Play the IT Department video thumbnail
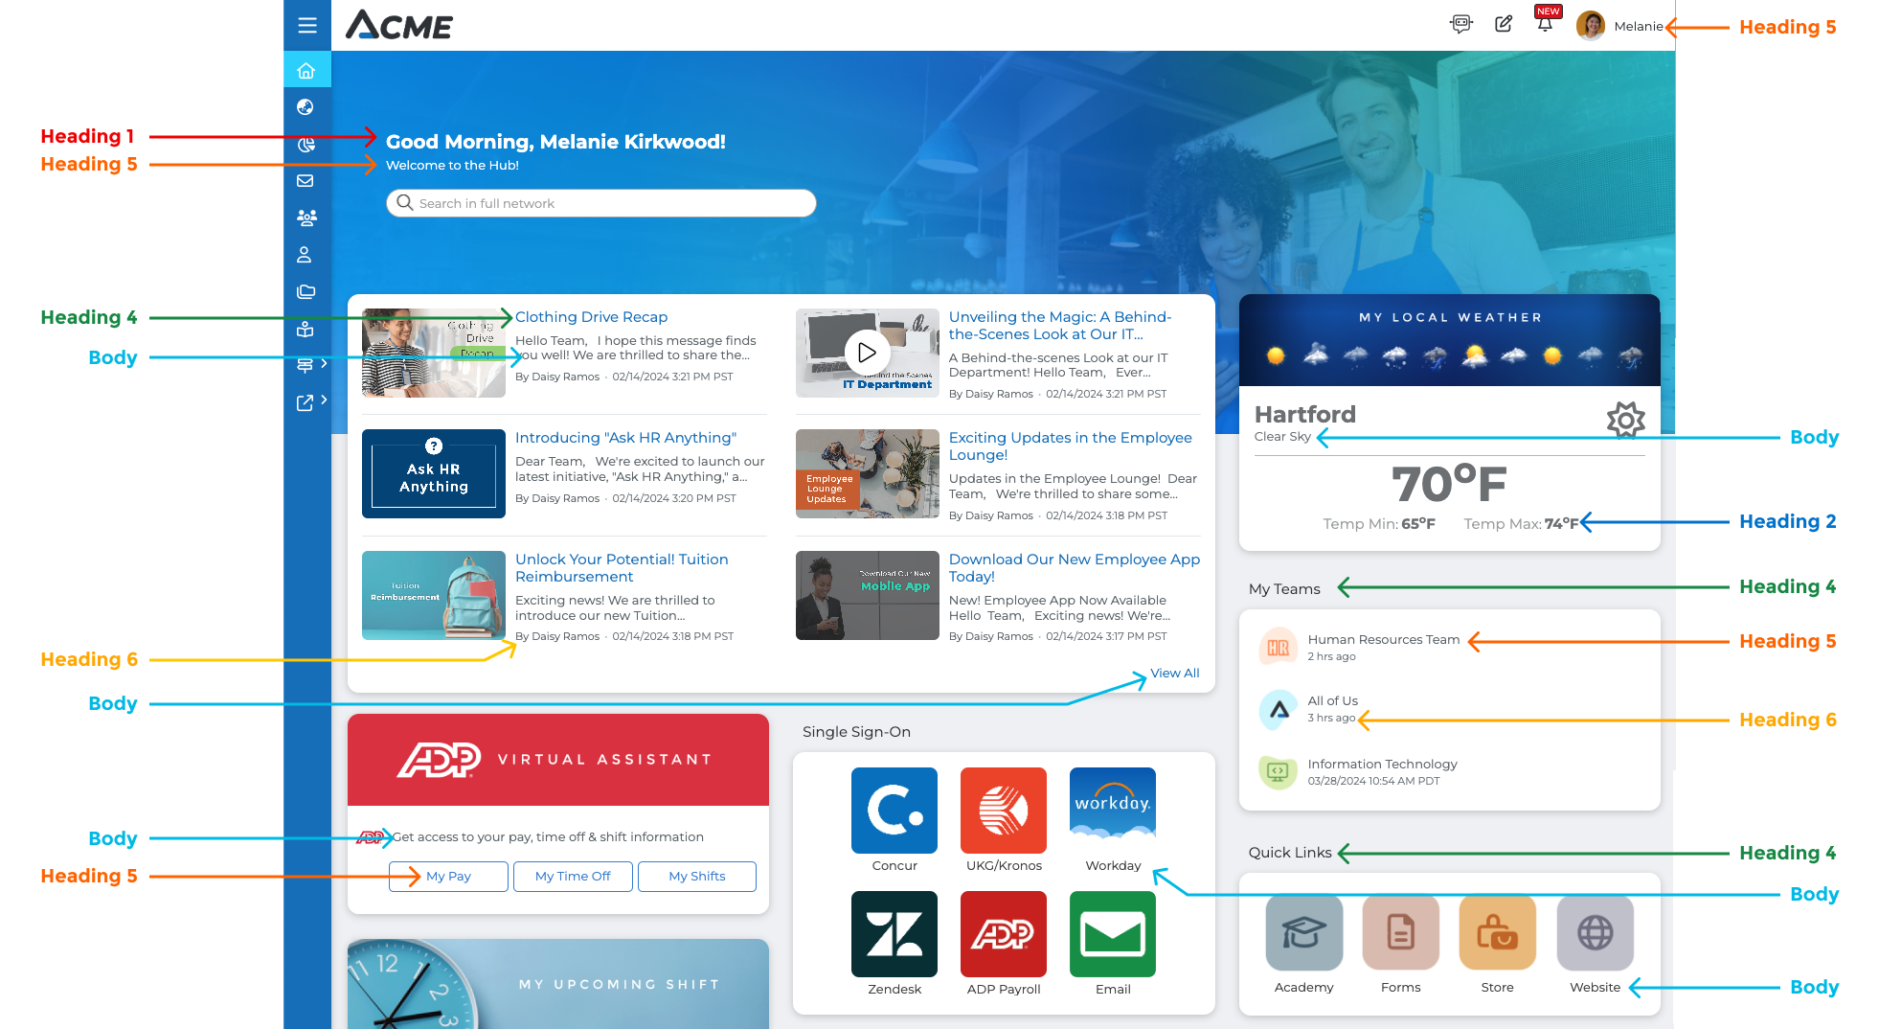This screenshot has height=1029, width=1879. (867, 353)
